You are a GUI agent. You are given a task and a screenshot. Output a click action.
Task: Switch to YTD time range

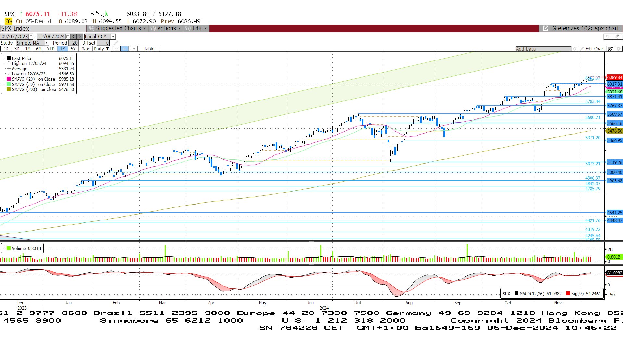pos(51,49)
